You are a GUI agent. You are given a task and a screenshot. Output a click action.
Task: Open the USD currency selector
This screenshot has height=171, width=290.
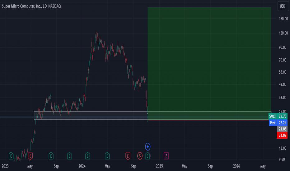283,6
